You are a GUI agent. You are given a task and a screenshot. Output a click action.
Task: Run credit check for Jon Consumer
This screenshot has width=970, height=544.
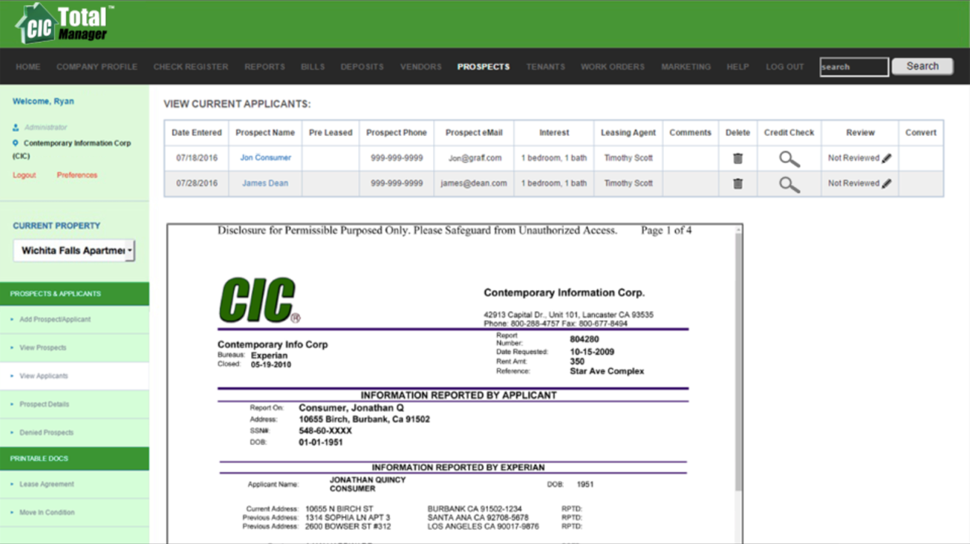click(x=789, y=159)
